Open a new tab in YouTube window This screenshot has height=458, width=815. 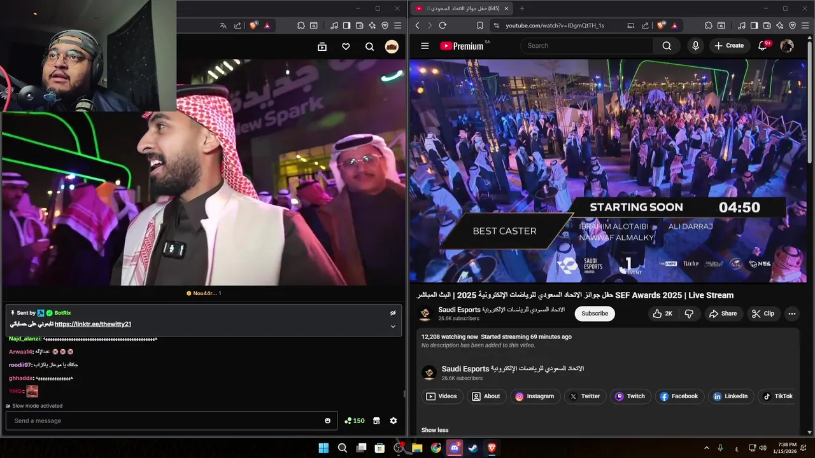click(x=522, y=8)
